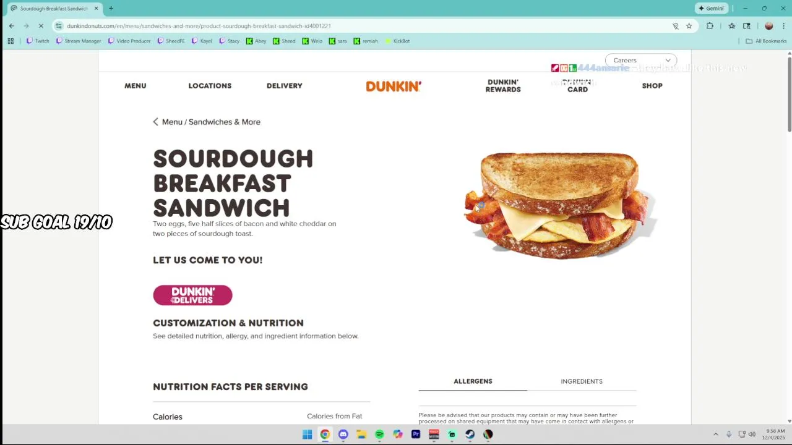Follow the Menu / Sandwiches & More breadcrumb
This screenshot has height=445, width=792.
211,122
